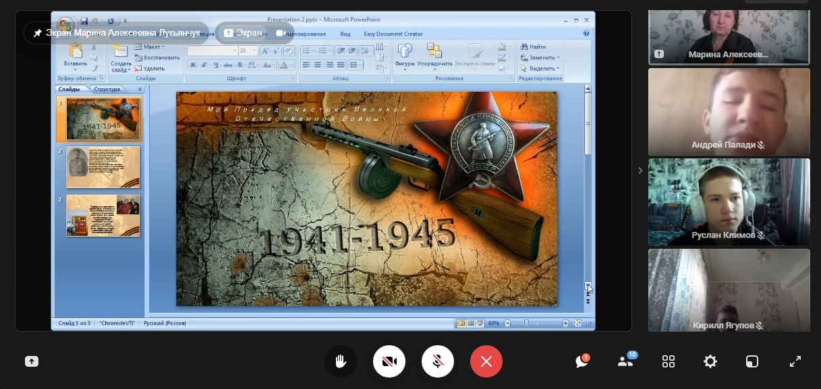Select slide 3 thumbnail
Viewport: 821px width, 389px height.
(103, 215)
